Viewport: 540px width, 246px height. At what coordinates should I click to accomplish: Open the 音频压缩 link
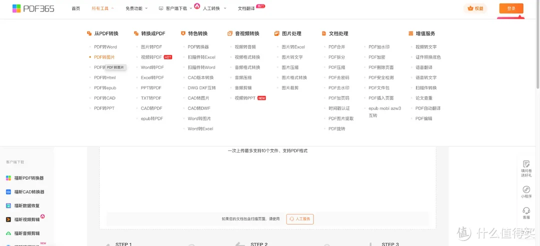pos(243,78)
